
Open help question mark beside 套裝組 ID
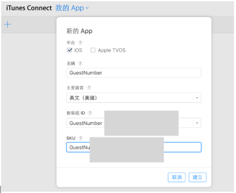tap(90, 113)
